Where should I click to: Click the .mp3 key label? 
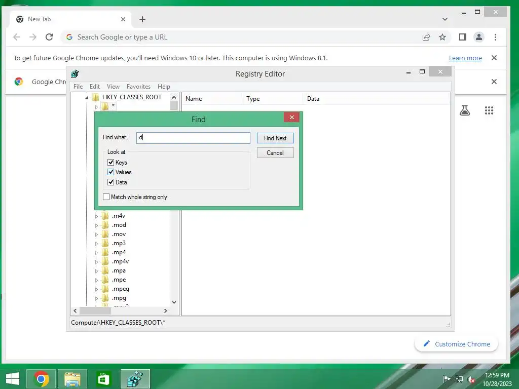119,243
